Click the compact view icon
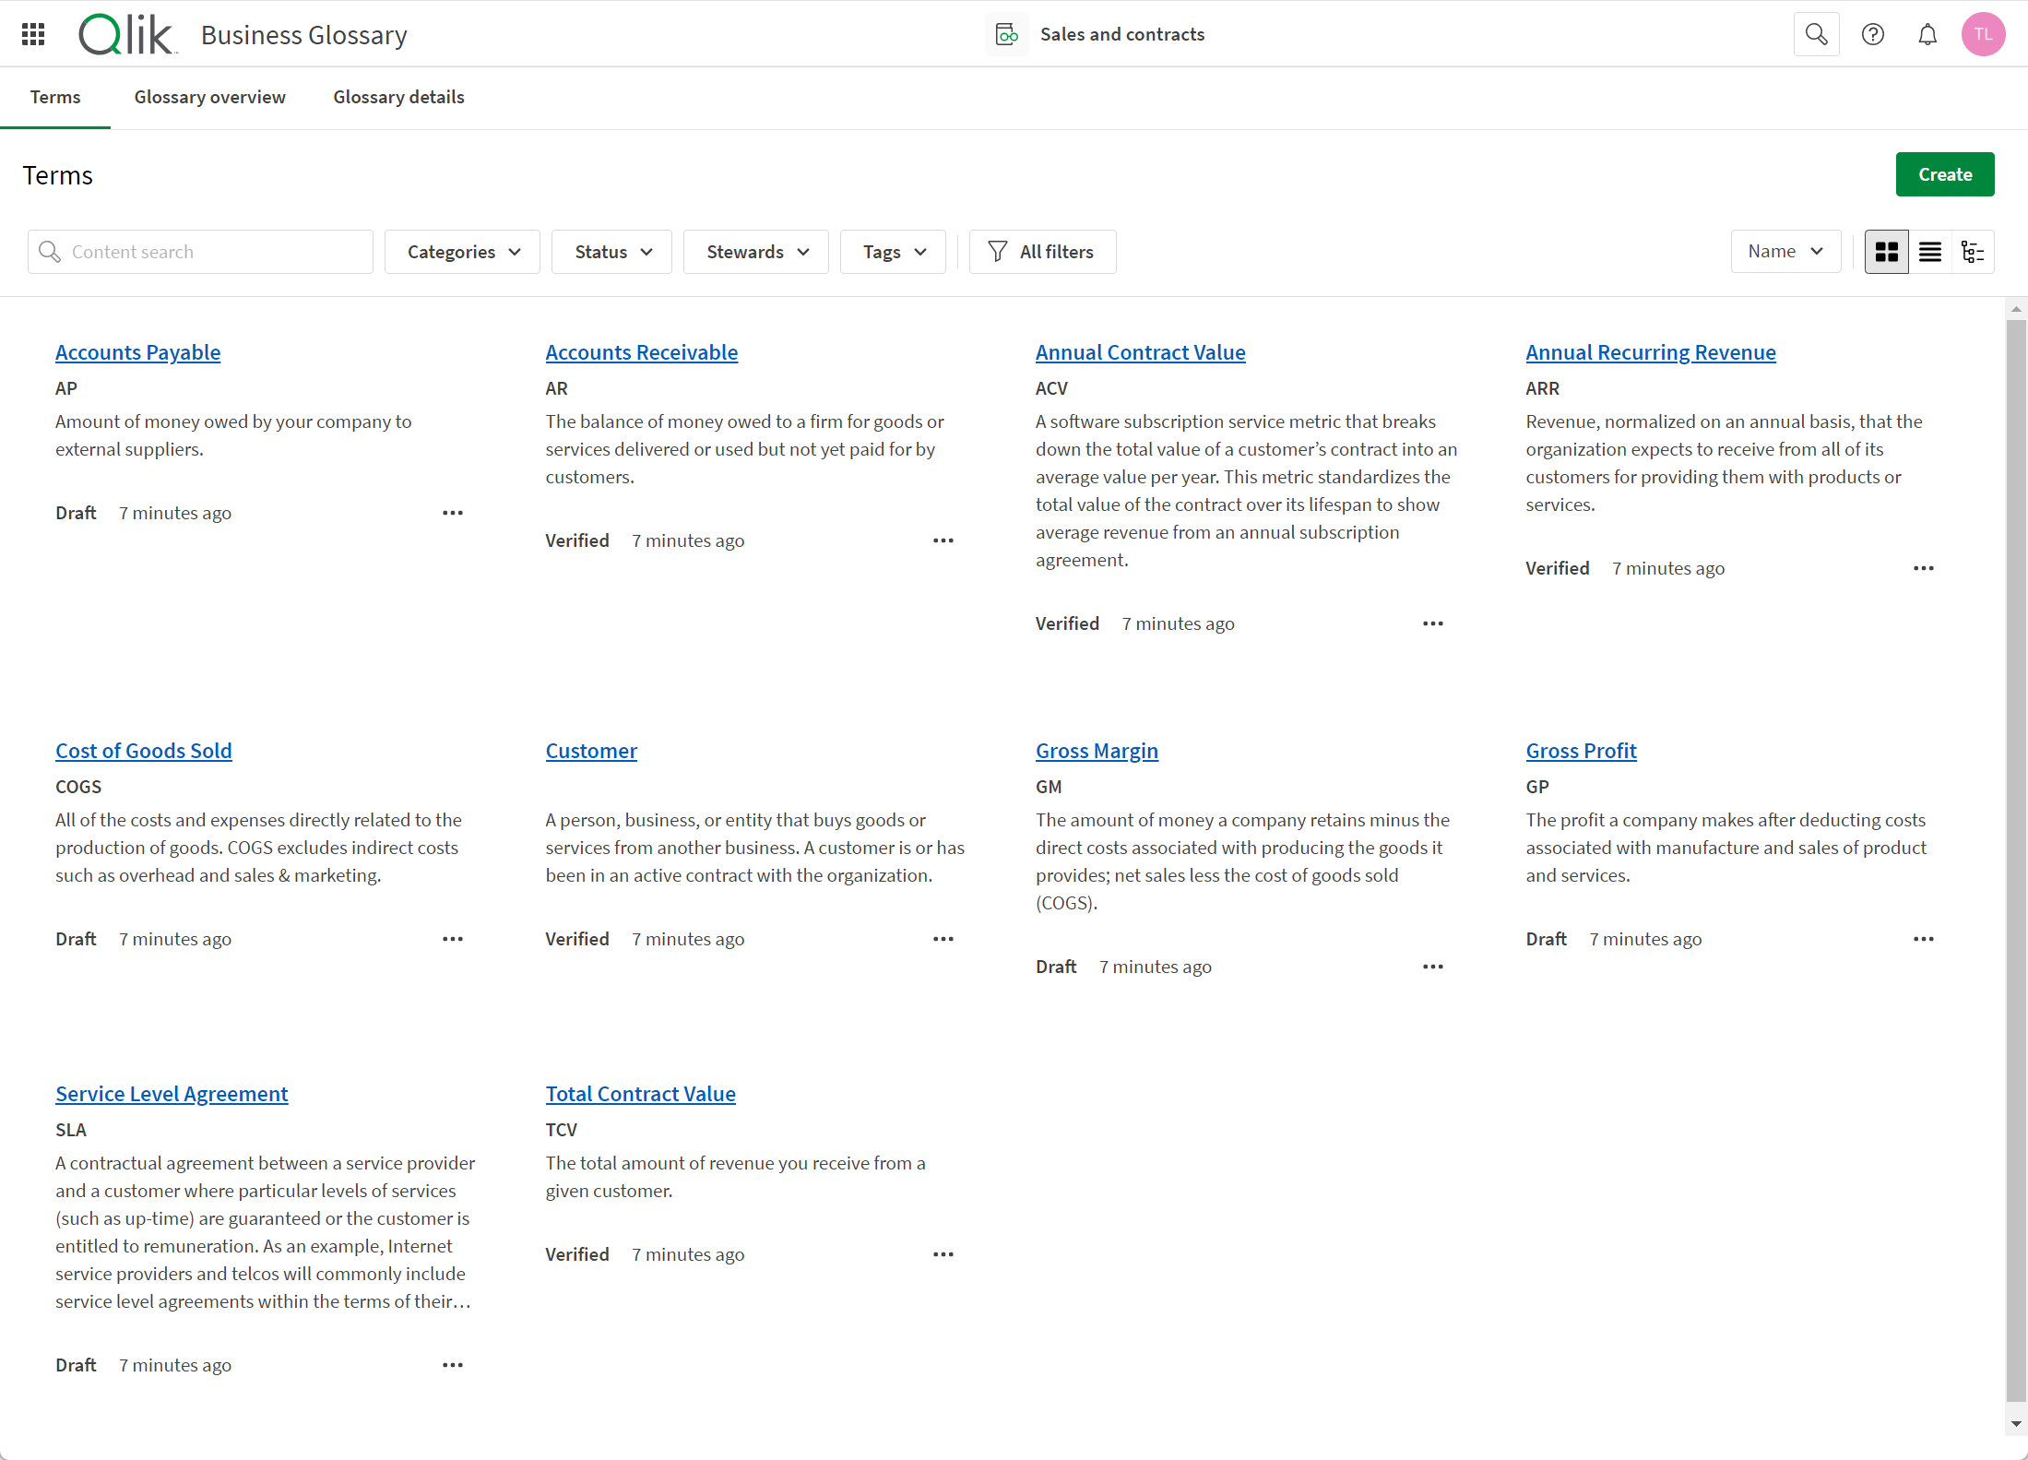This screenshot has height=1460, width=2028. [1928, 251]
